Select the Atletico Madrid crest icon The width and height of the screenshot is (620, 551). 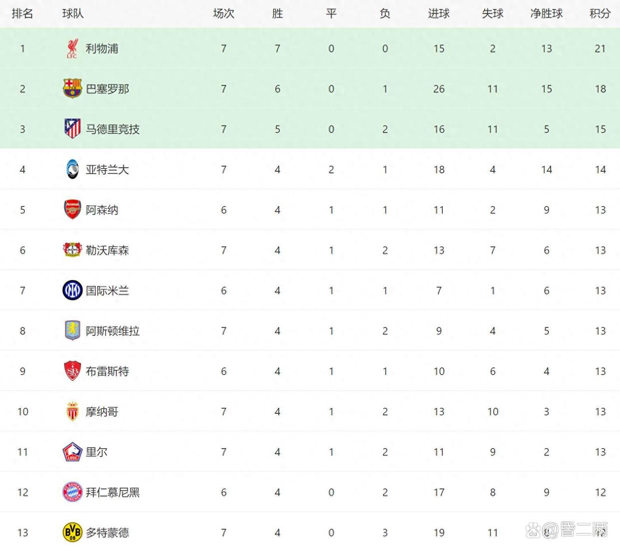point(72,129)
